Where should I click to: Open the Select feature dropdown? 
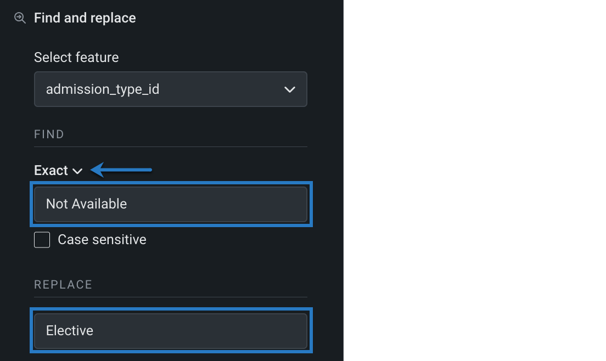[170, 89]
